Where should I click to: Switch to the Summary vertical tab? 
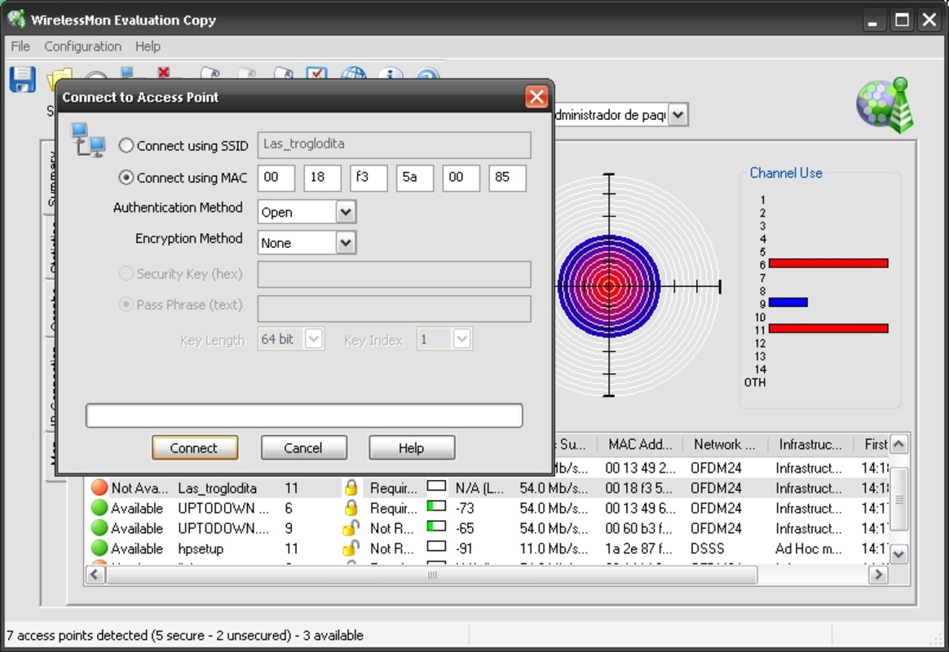[51, 178]
